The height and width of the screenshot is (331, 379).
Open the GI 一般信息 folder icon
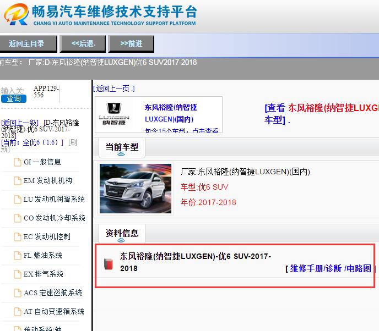[18, 162]
